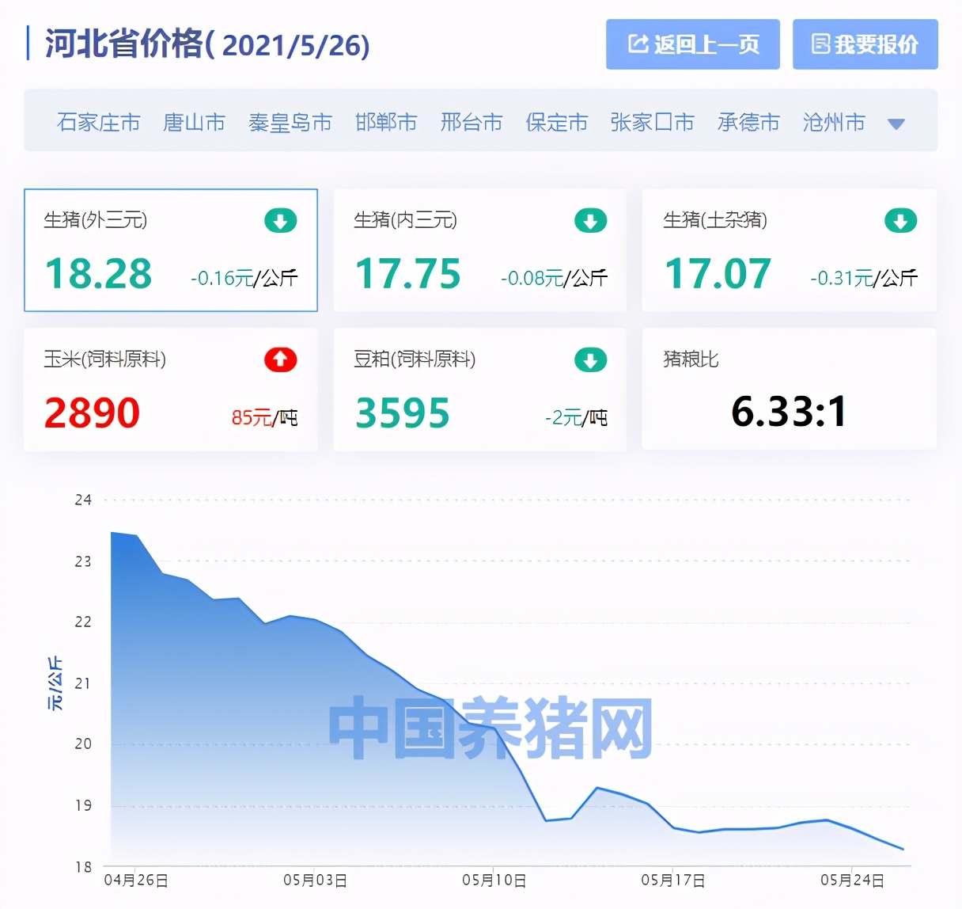
Task: Click the 05月17日 chart axis label
Action: click(x=673, y=880)
